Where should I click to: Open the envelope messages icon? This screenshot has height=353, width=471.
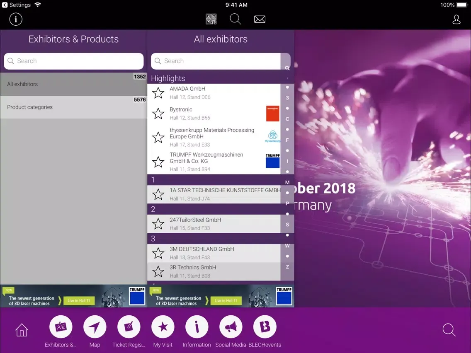[260, 19]
